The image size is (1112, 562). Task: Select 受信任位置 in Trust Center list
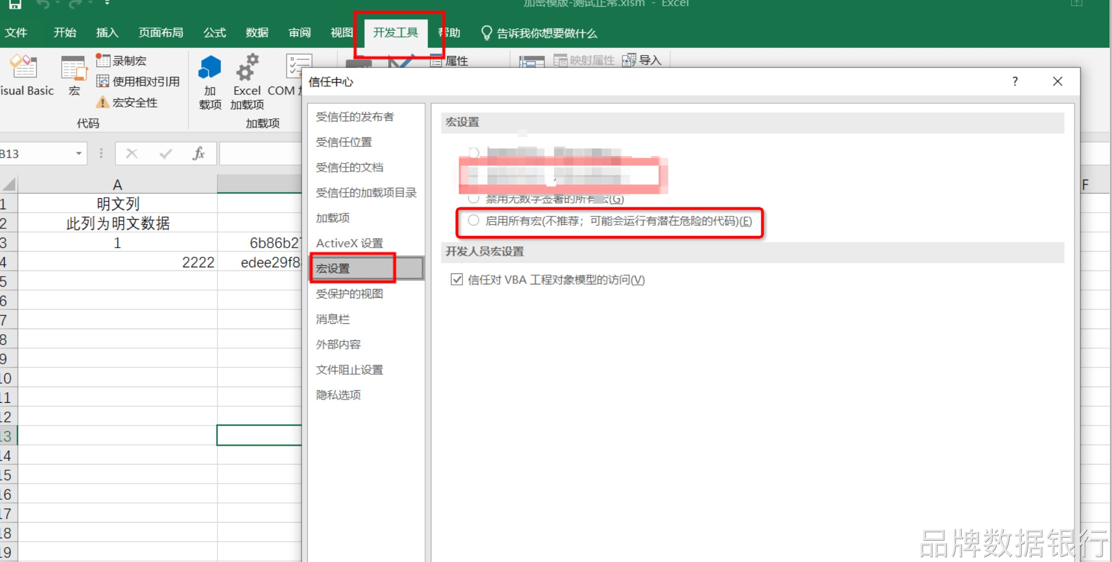click(x=344, y=142)
